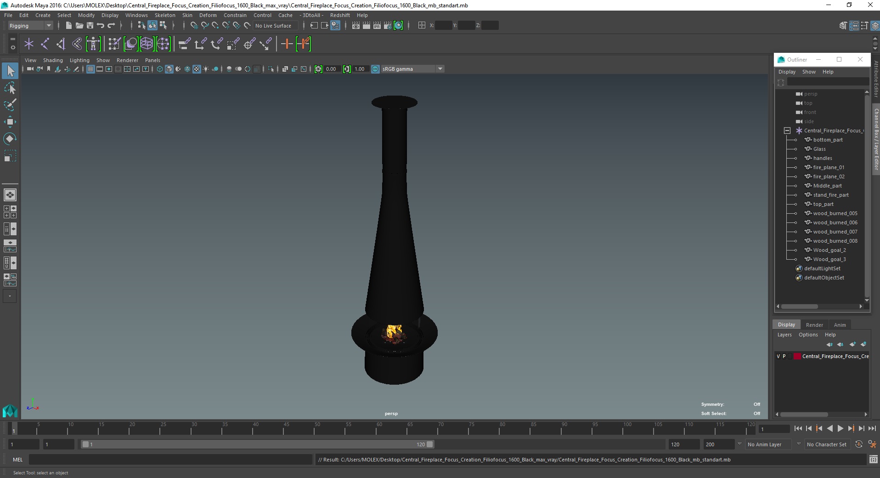
Task: Toggle layer visibility V box
Action: pos(778,356)
